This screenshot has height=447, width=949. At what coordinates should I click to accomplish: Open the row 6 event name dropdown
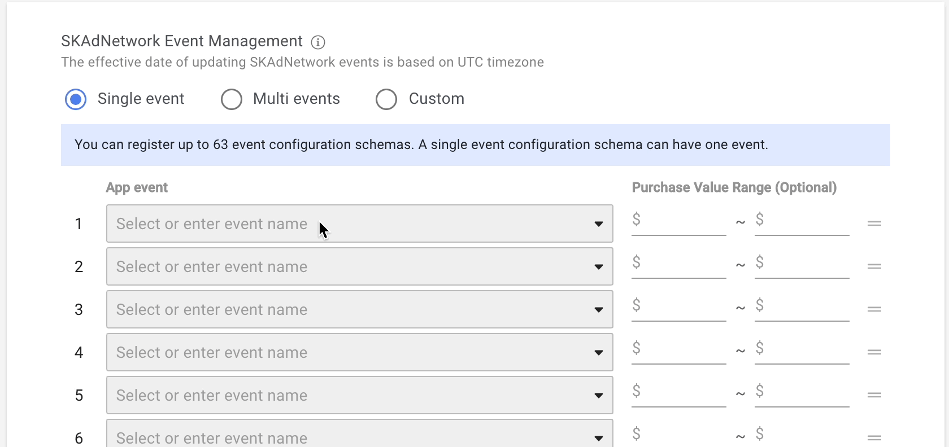(360, 433)
